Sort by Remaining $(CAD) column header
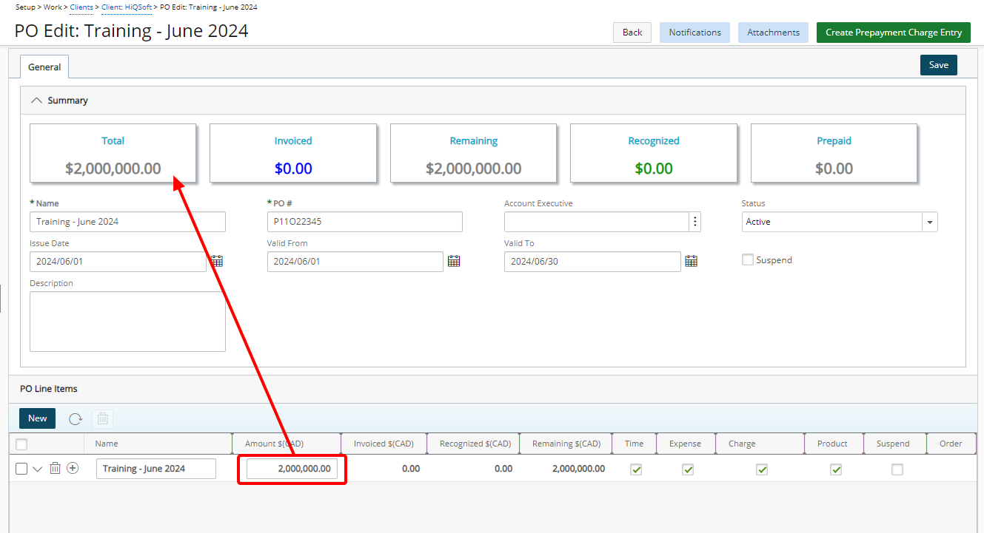 pos(566,444)
